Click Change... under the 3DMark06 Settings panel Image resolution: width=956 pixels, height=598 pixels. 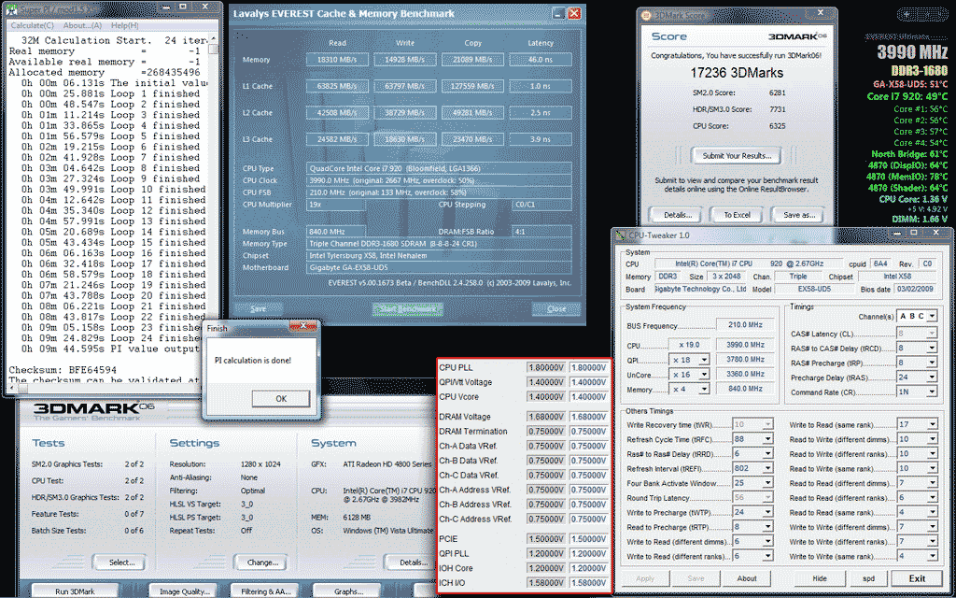pos(262,562)
